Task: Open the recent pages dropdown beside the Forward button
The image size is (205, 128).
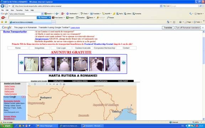Action: click(10, 6)
